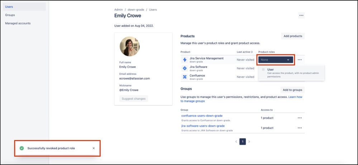Click the Jira Service Management product icon
Image resolution: width=358 pixels, height=165 pixels.
[185, 60]
